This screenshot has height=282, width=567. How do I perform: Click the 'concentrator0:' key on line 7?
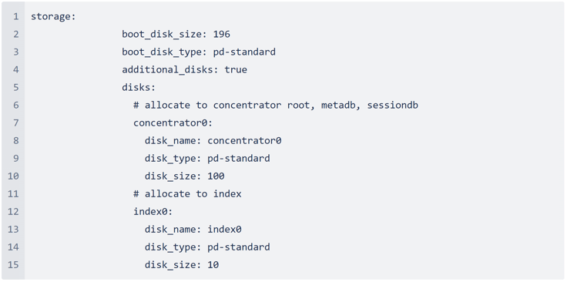(x=173, y=123)
